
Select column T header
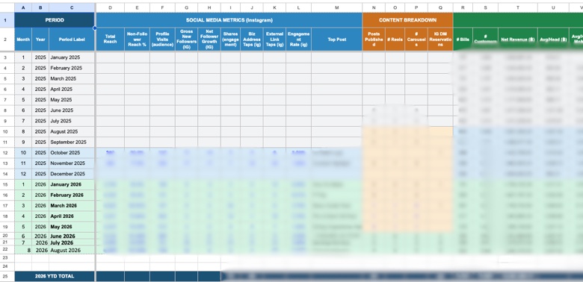tap(517, 7)
